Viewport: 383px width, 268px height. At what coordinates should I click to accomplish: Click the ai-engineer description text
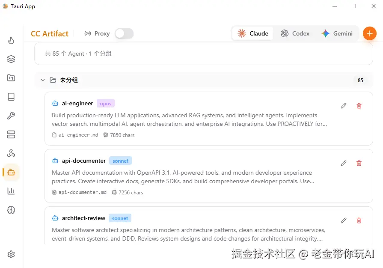pyautogui.click(x=189, y=119)
